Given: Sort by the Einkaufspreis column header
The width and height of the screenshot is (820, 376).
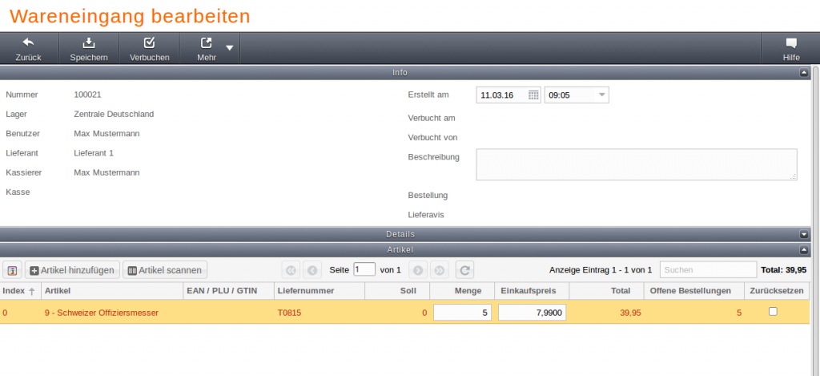Looking at the screenshot, I should 525,290.
